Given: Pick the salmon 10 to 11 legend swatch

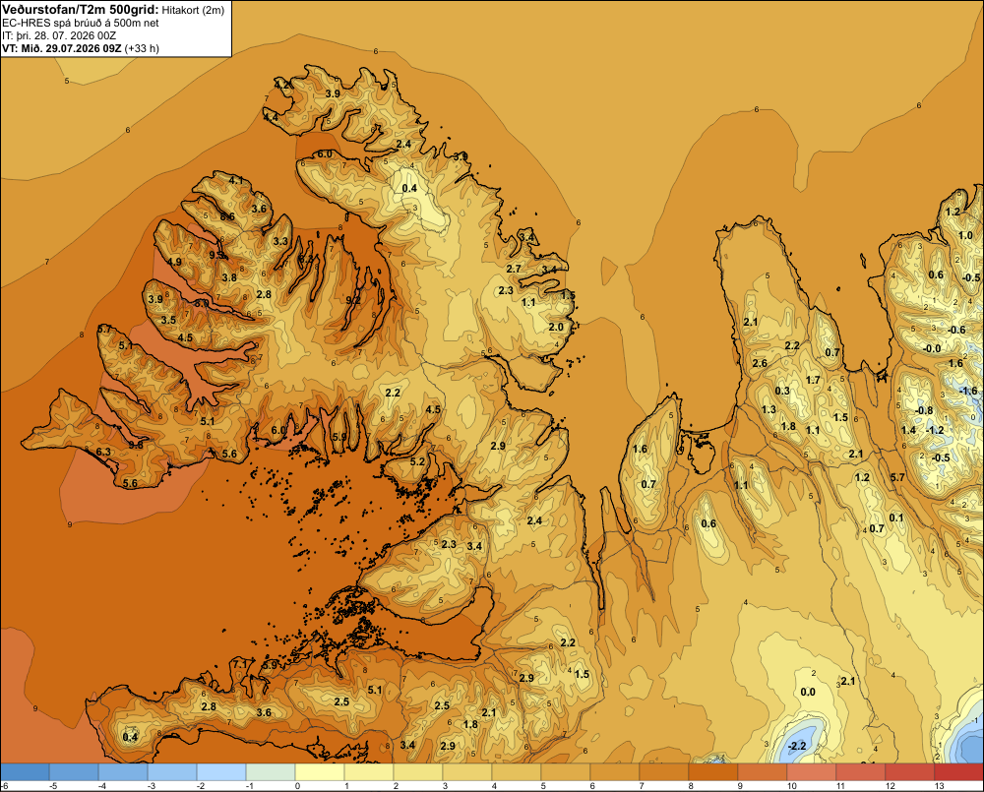Looking at the screenshot, I should [812, 771].
